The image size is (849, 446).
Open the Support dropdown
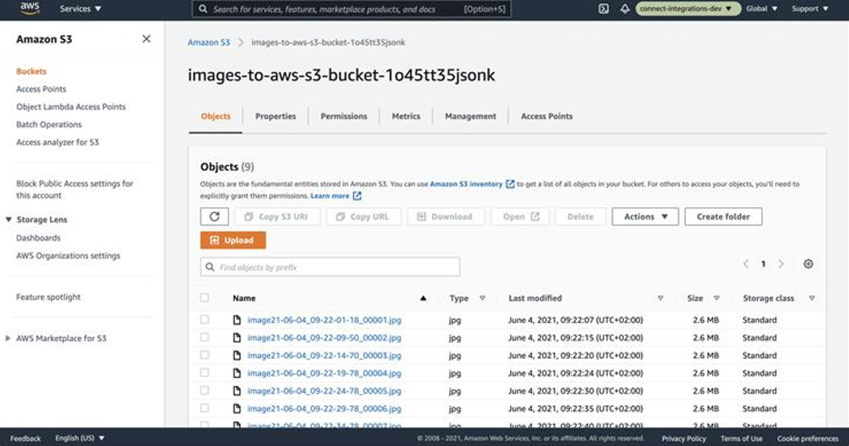coord(810,8)
